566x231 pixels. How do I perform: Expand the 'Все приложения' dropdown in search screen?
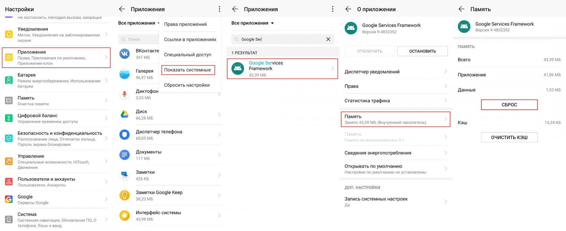point(252,23)
